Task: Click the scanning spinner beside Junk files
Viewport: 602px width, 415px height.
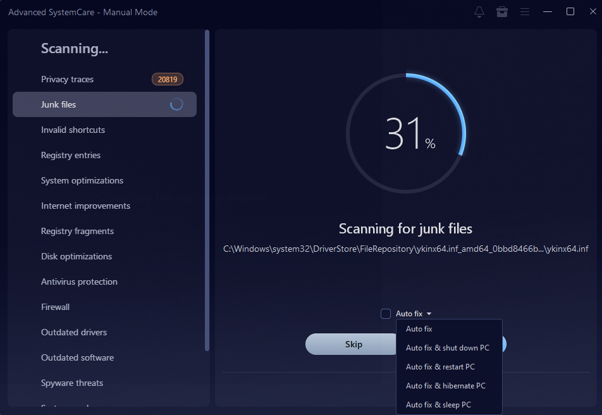Action: tap(177, 104)
